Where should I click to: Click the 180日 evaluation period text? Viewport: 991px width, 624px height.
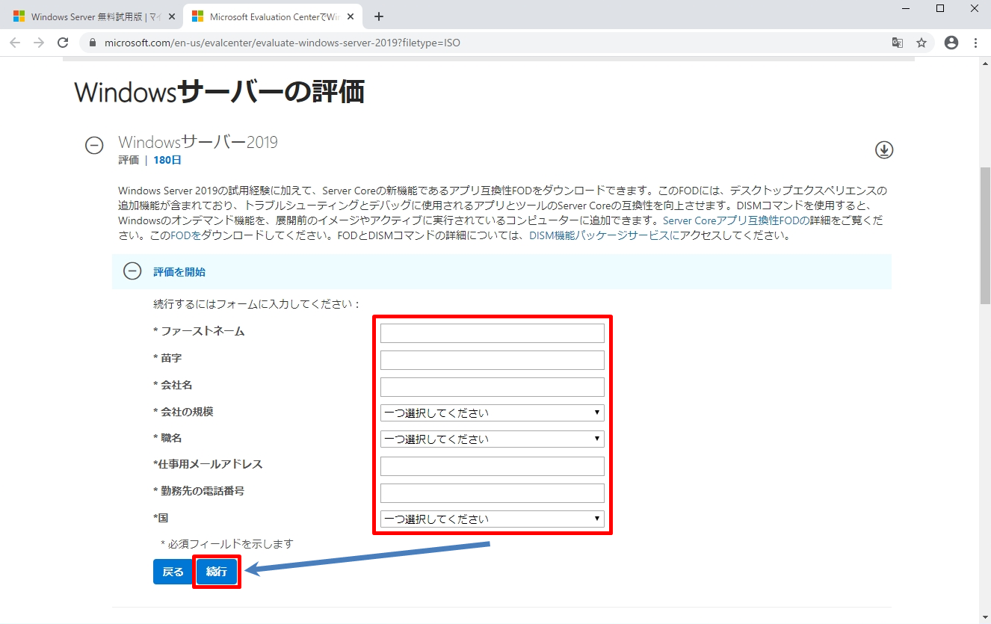tap(167, 160)
